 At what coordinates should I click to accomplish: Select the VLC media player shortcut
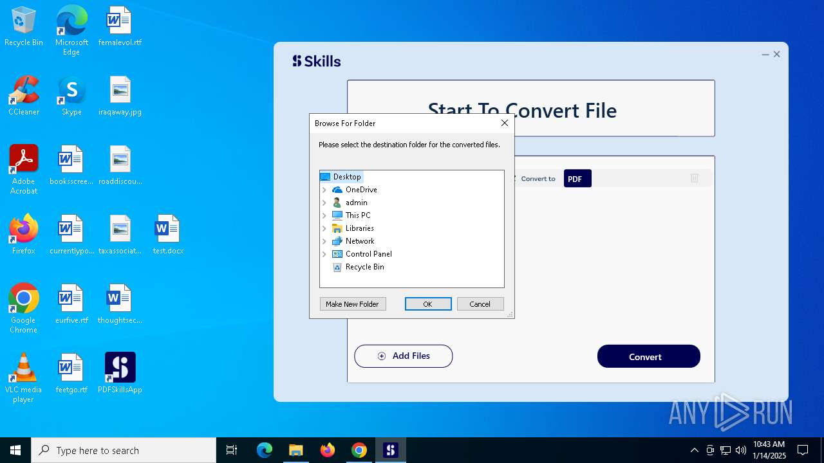tap(24, 378)
